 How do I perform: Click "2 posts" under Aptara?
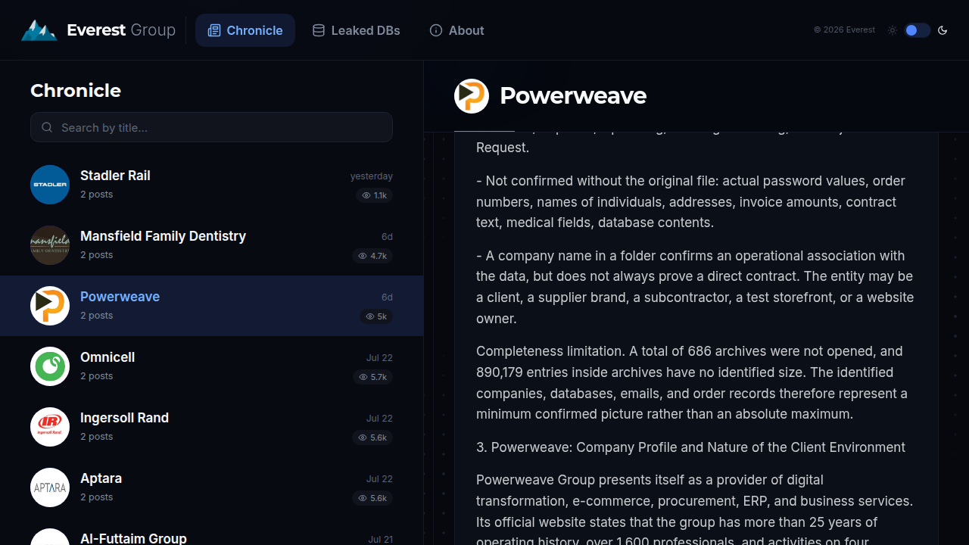pos(96,497)
